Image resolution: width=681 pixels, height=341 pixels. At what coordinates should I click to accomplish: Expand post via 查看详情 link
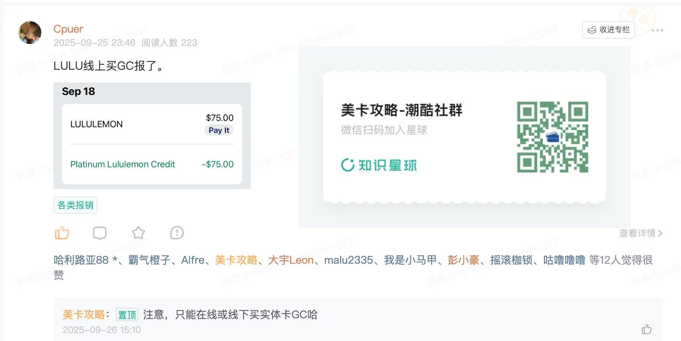point(641,233)
